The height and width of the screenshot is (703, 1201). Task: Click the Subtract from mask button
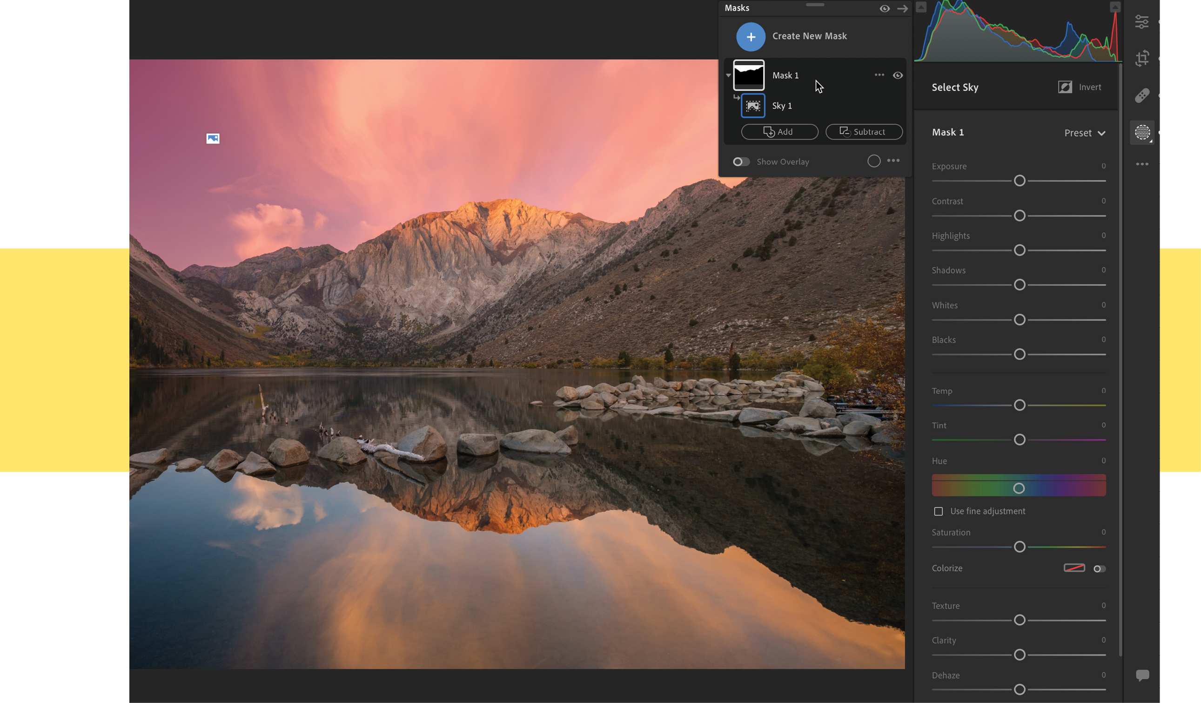(864, 132)
